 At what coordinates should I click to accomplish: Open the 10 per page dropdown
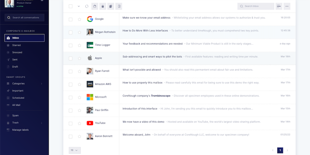tap(74, 150)
